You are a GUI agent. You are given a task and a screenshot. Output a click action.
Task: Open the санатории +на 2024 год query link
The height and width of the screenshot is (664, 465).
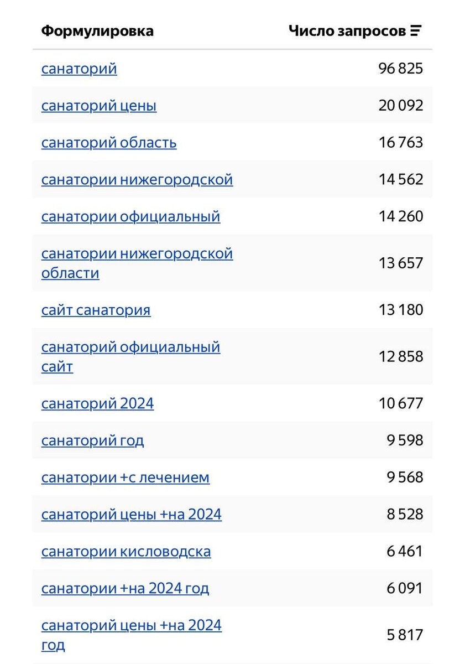(125, 588)
